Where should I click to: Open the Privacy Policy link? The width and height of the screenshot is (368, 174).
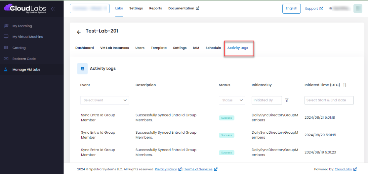pyautogui.click(x=166, y=169)
